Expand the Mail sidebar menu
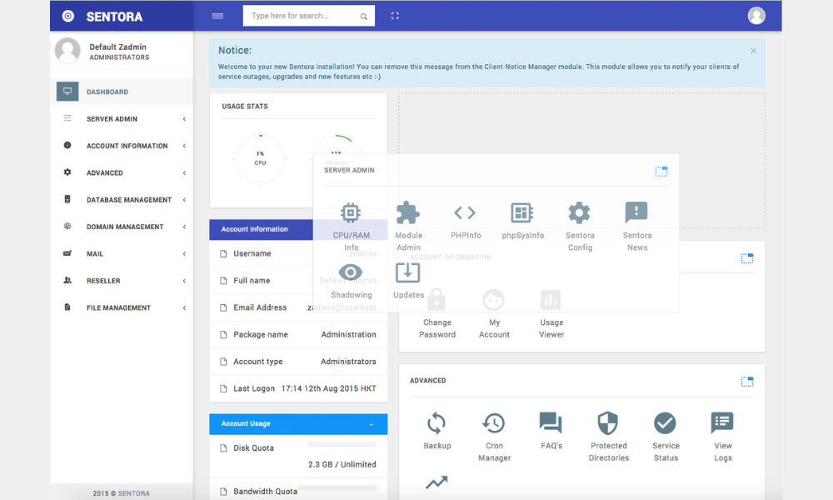 (122, 254)
